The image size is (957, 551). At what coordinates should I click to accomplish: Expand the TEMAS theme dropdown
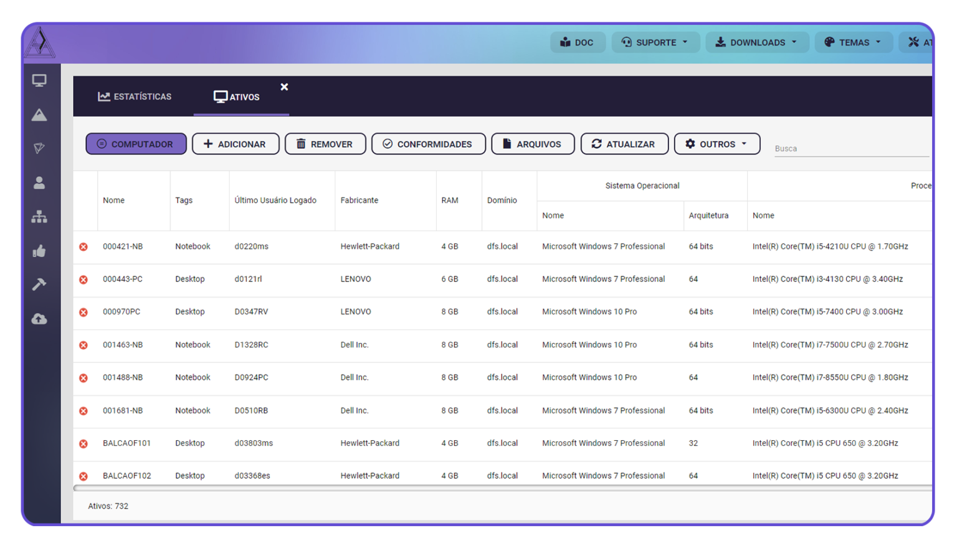click(854, 42)
